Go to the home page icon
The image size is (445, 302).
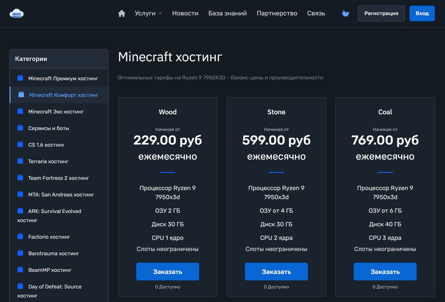tap(122, 13)
